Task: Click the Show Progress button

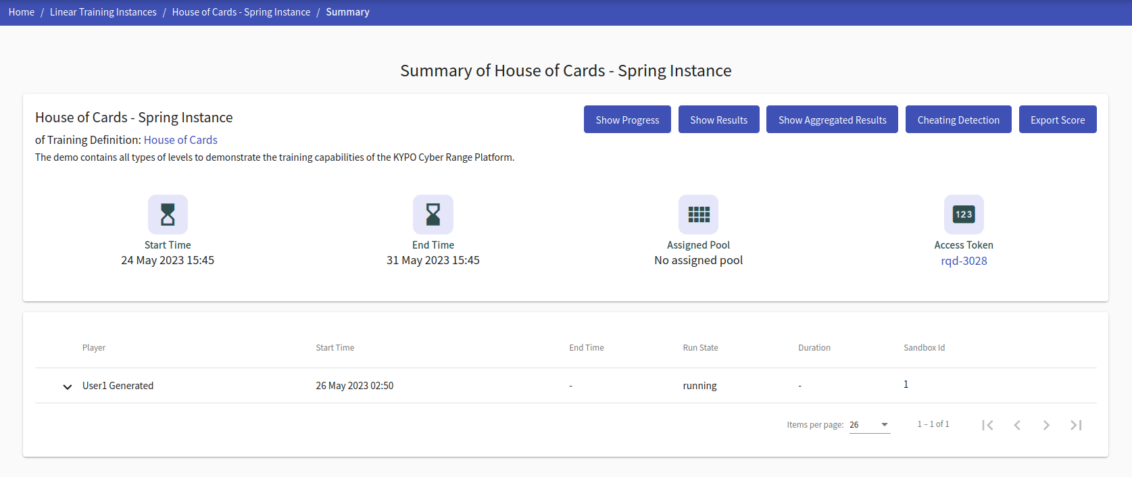Action: 627,120
